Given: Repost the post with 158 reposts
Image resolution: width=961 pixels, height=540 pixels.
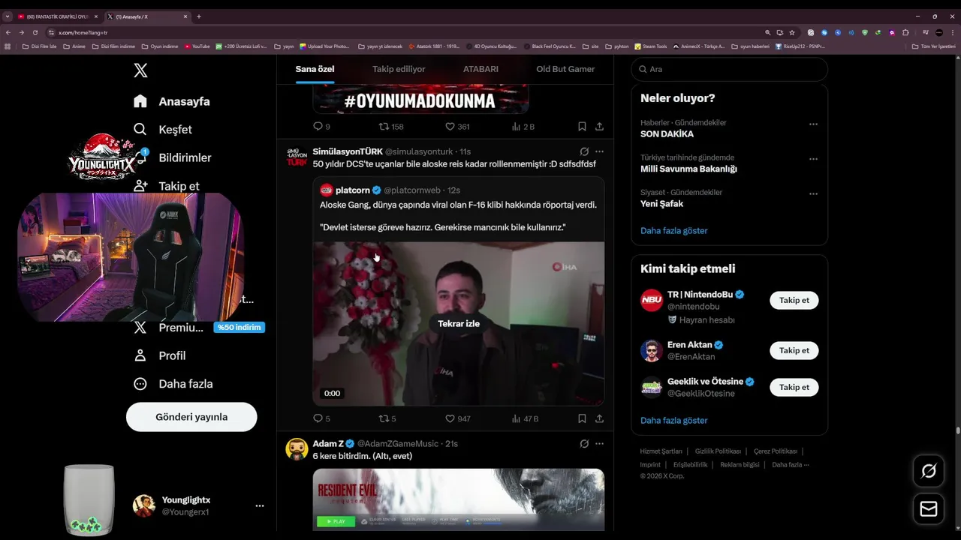Looking at the screenshot, I should 390,127.
